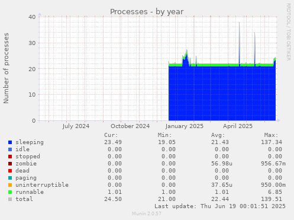This screenshot has height=220, width=294.
Task: Click the paging legend color swatch
Action: (x=10, y=178)
